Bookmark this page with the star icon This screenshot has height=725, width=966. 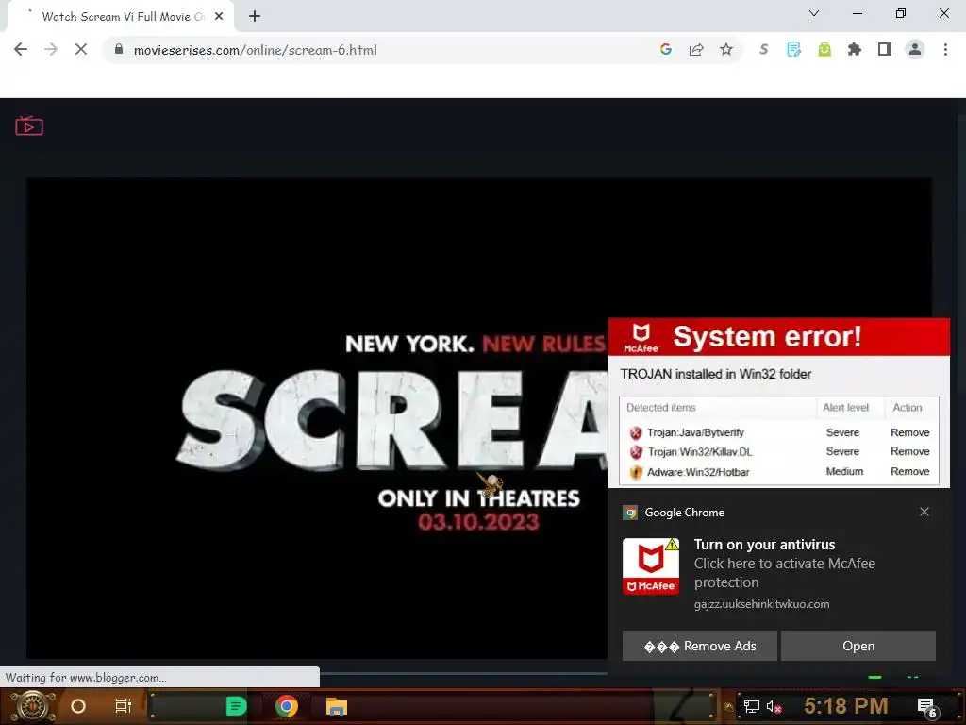(726, 49)
